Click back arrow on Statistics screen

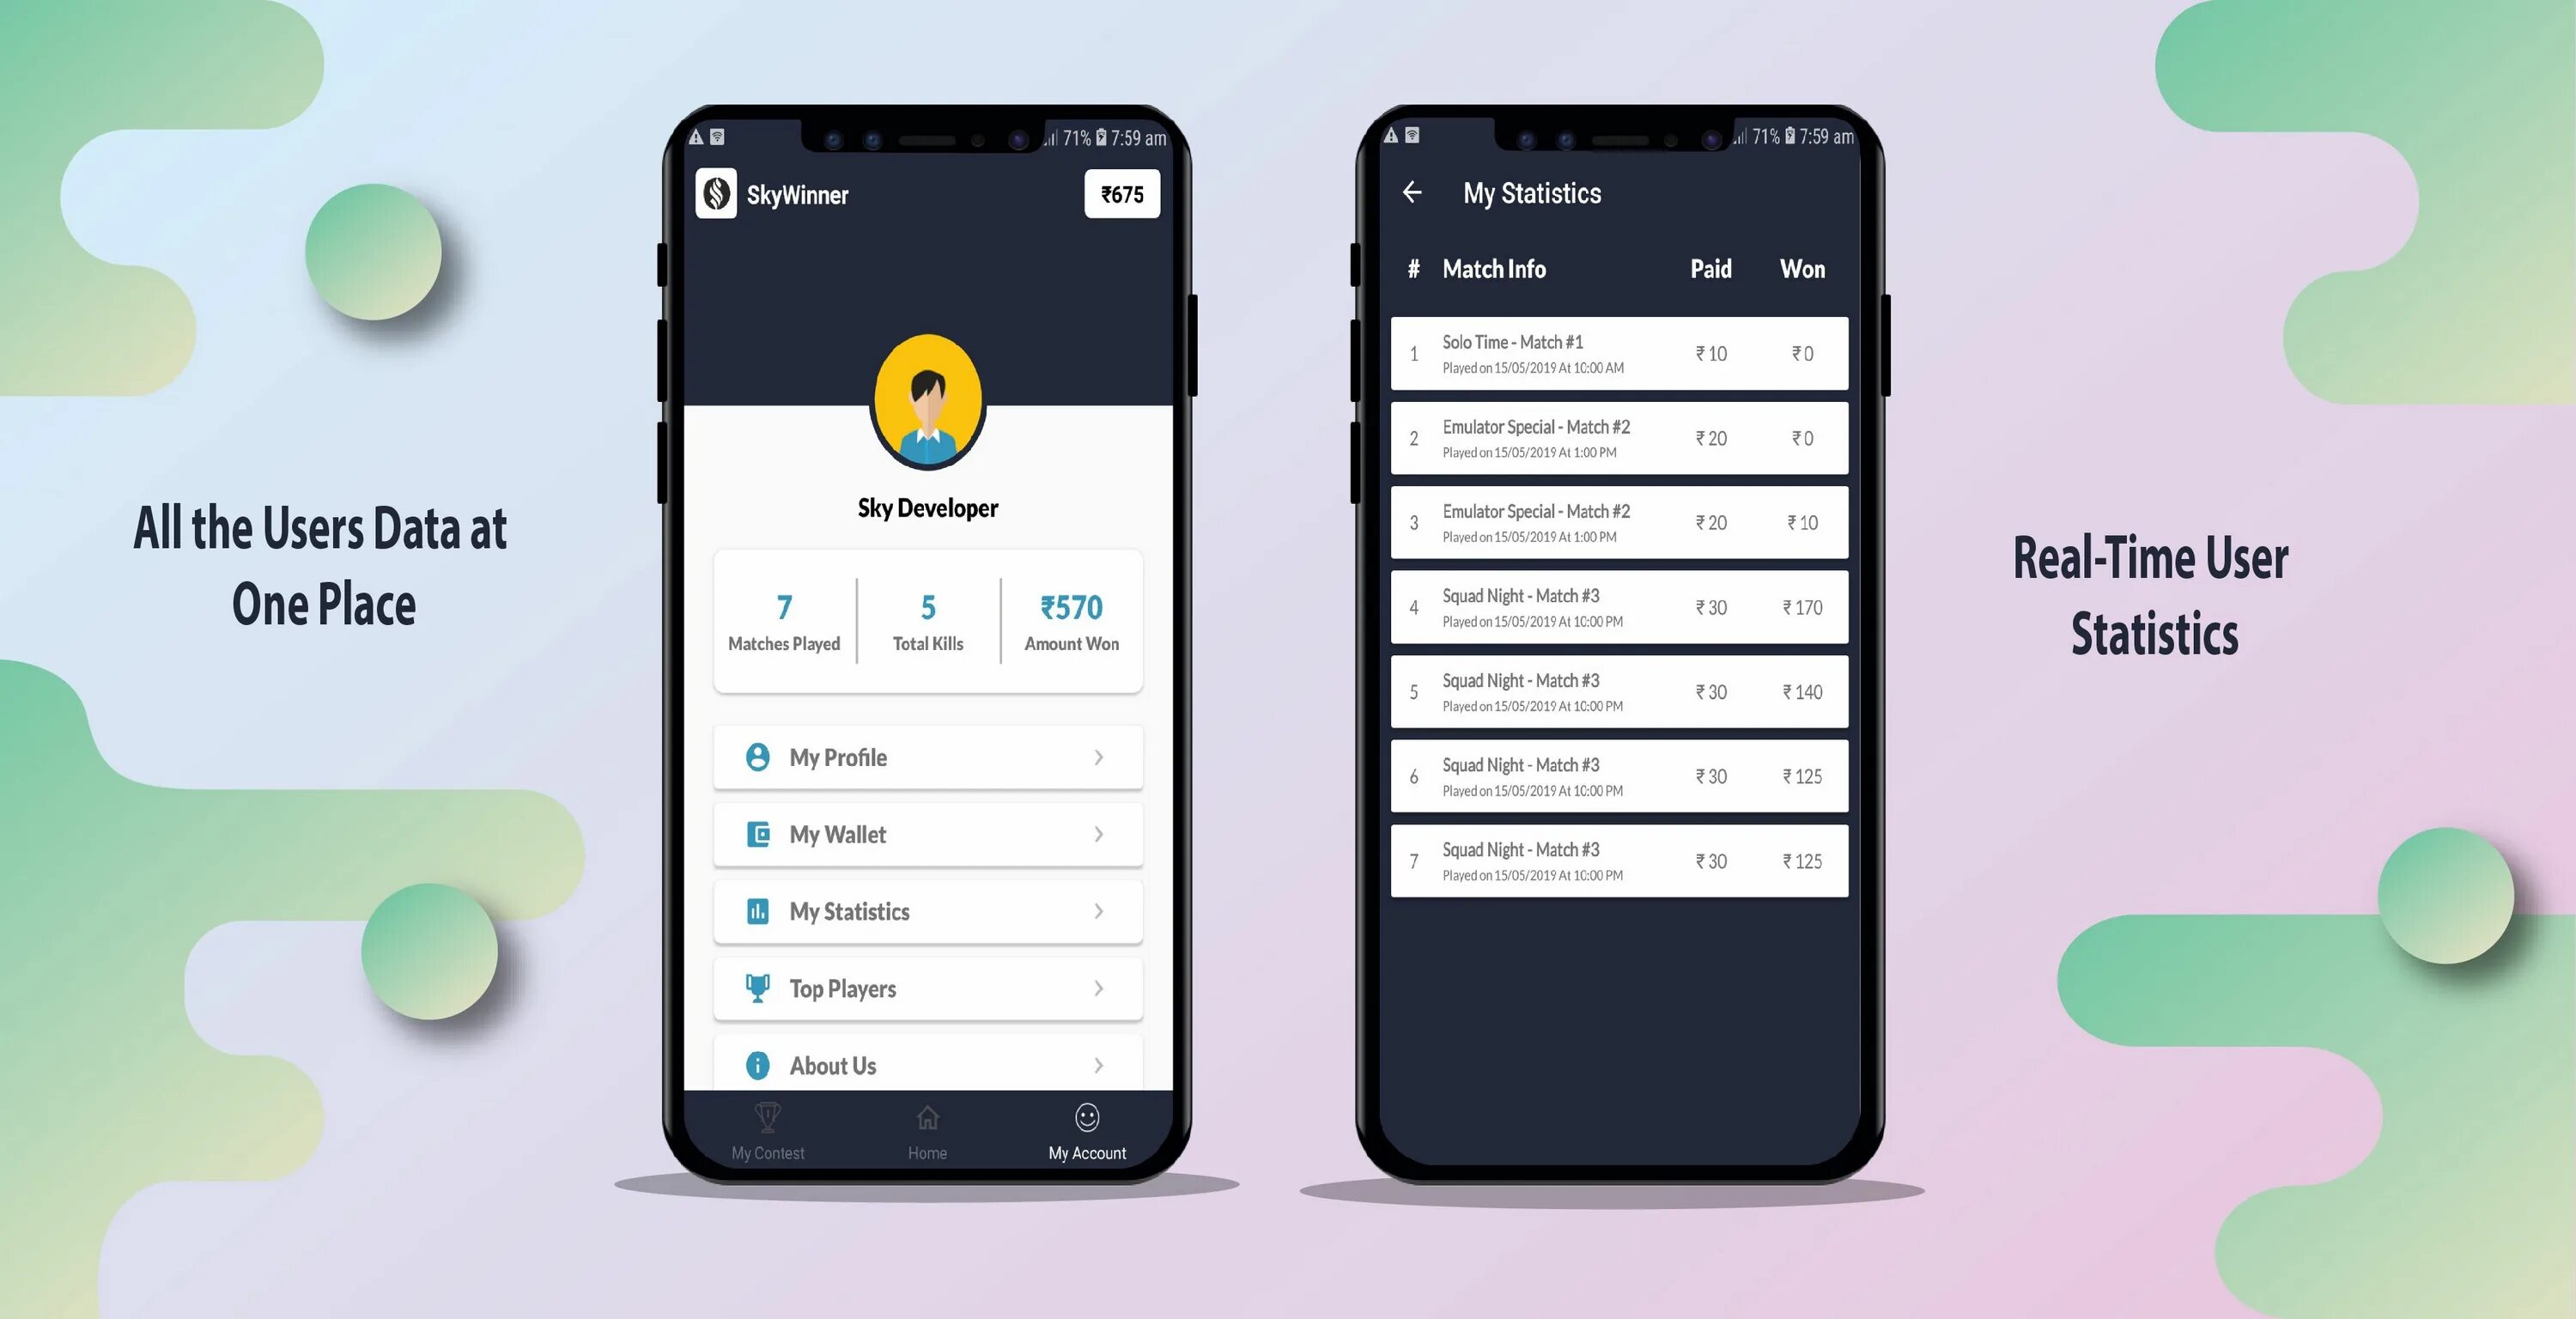[x=1414, y=190]
